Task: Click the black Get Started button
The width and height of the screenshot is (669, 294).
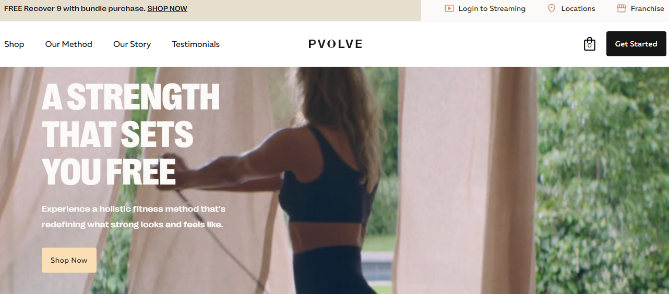Action: pos(636,44)
